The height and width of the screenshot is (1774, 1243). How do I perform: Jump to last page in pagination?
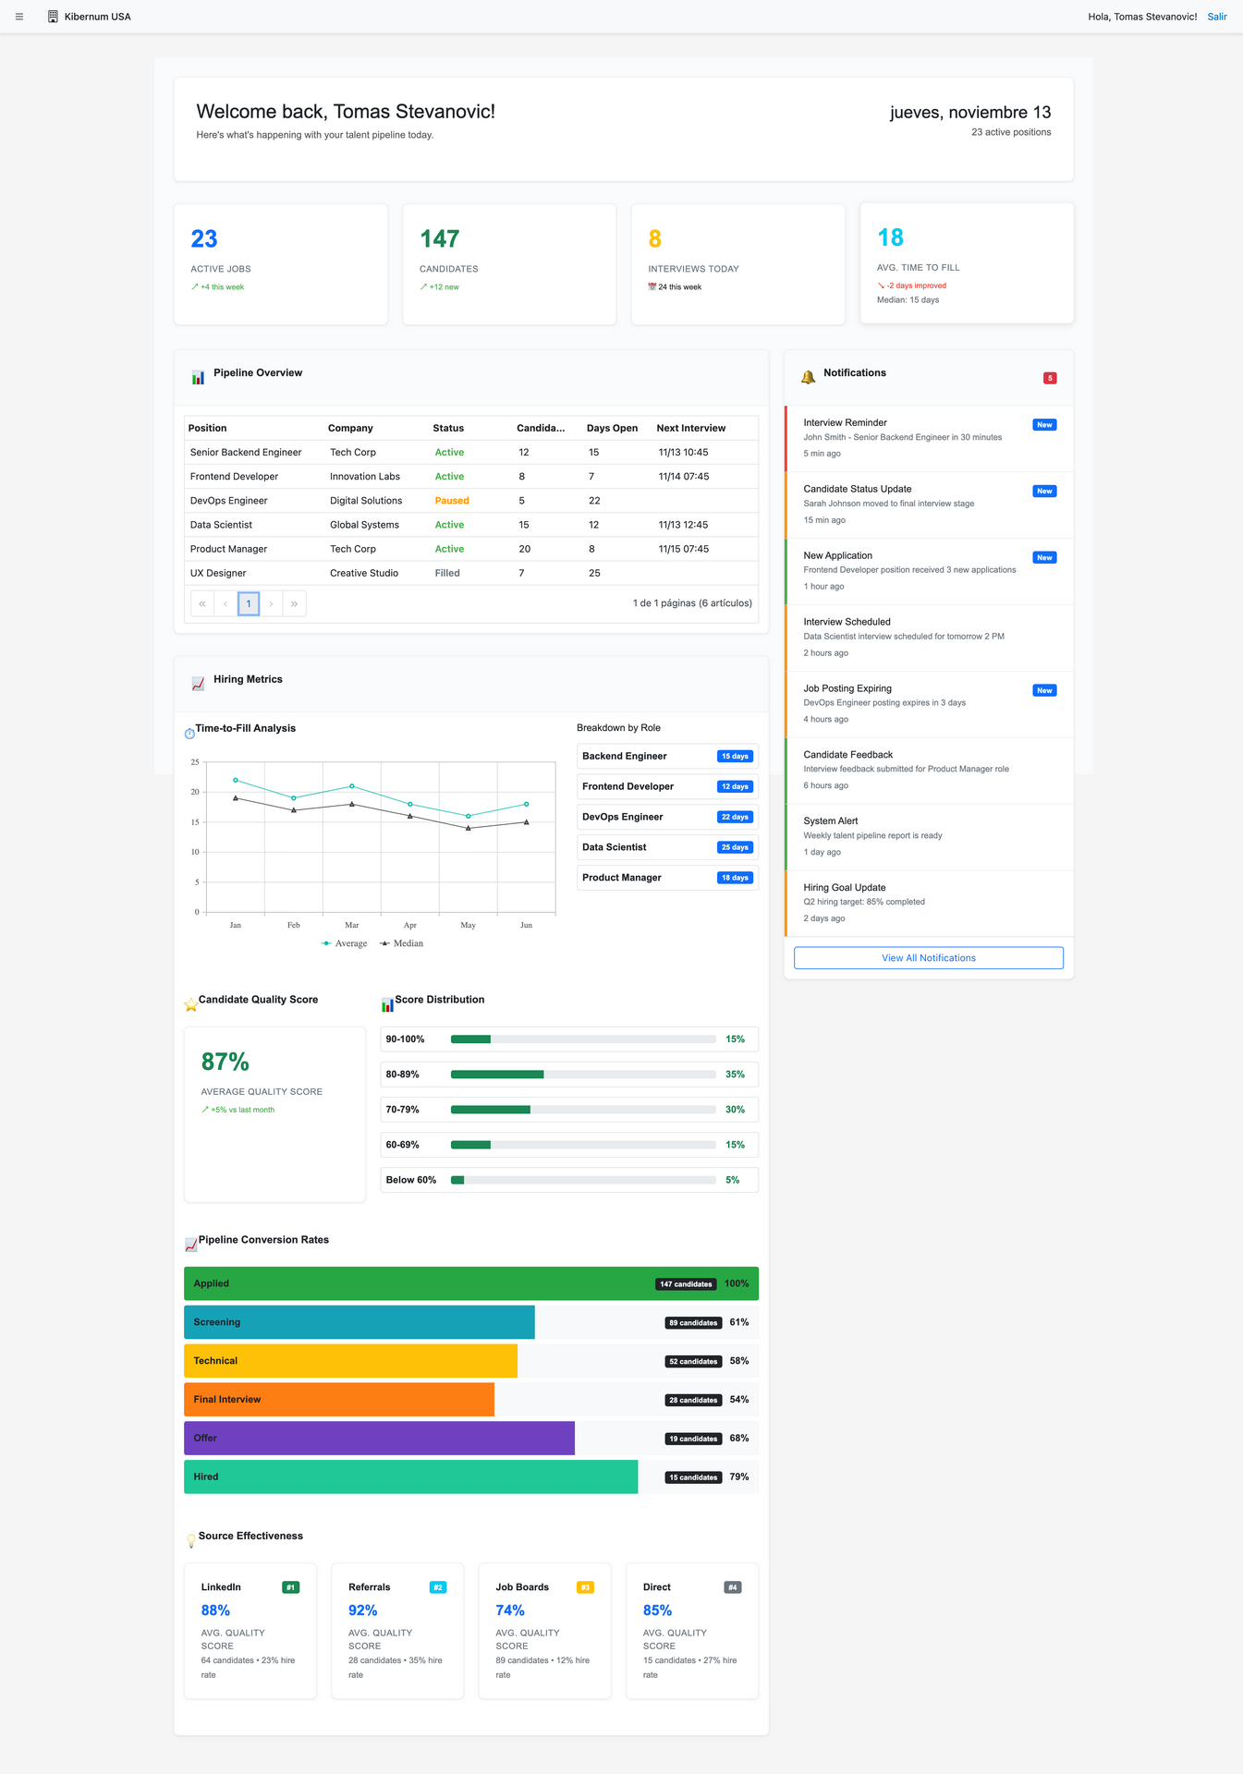coord(294,603)
